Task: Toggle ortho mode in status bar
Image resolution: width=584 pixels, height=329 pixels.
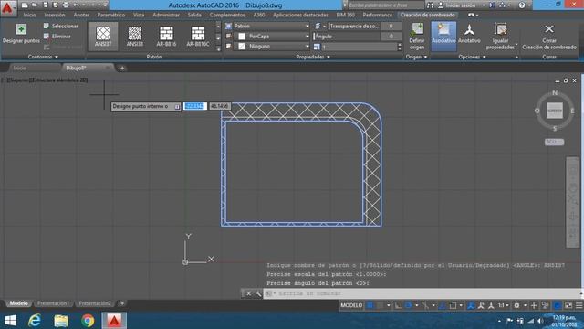Action: pos(398,305)
